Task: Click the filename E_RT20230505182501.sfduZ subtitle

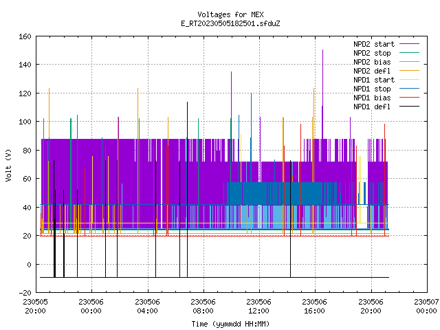Action: pyautogui.click(x=230, y=23)
